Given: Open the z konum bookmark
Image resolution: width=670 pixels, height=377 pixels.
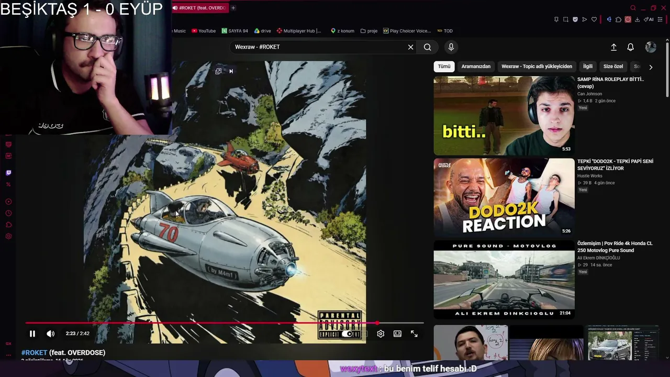Looking at the screenshot, I should coord(342,31).
